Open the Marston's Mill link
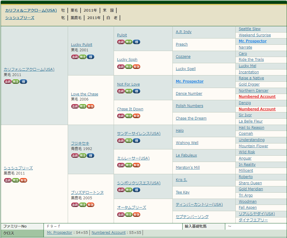The image size is (287, 238). [x=188, y=168]
